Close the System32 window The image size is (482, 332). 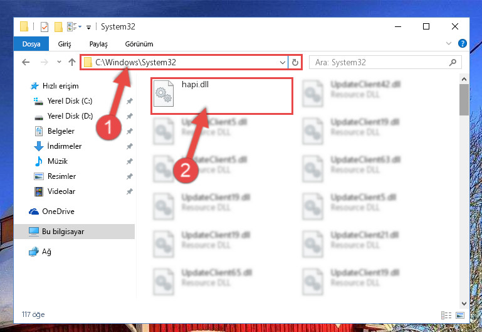click(x=455, y=27)
